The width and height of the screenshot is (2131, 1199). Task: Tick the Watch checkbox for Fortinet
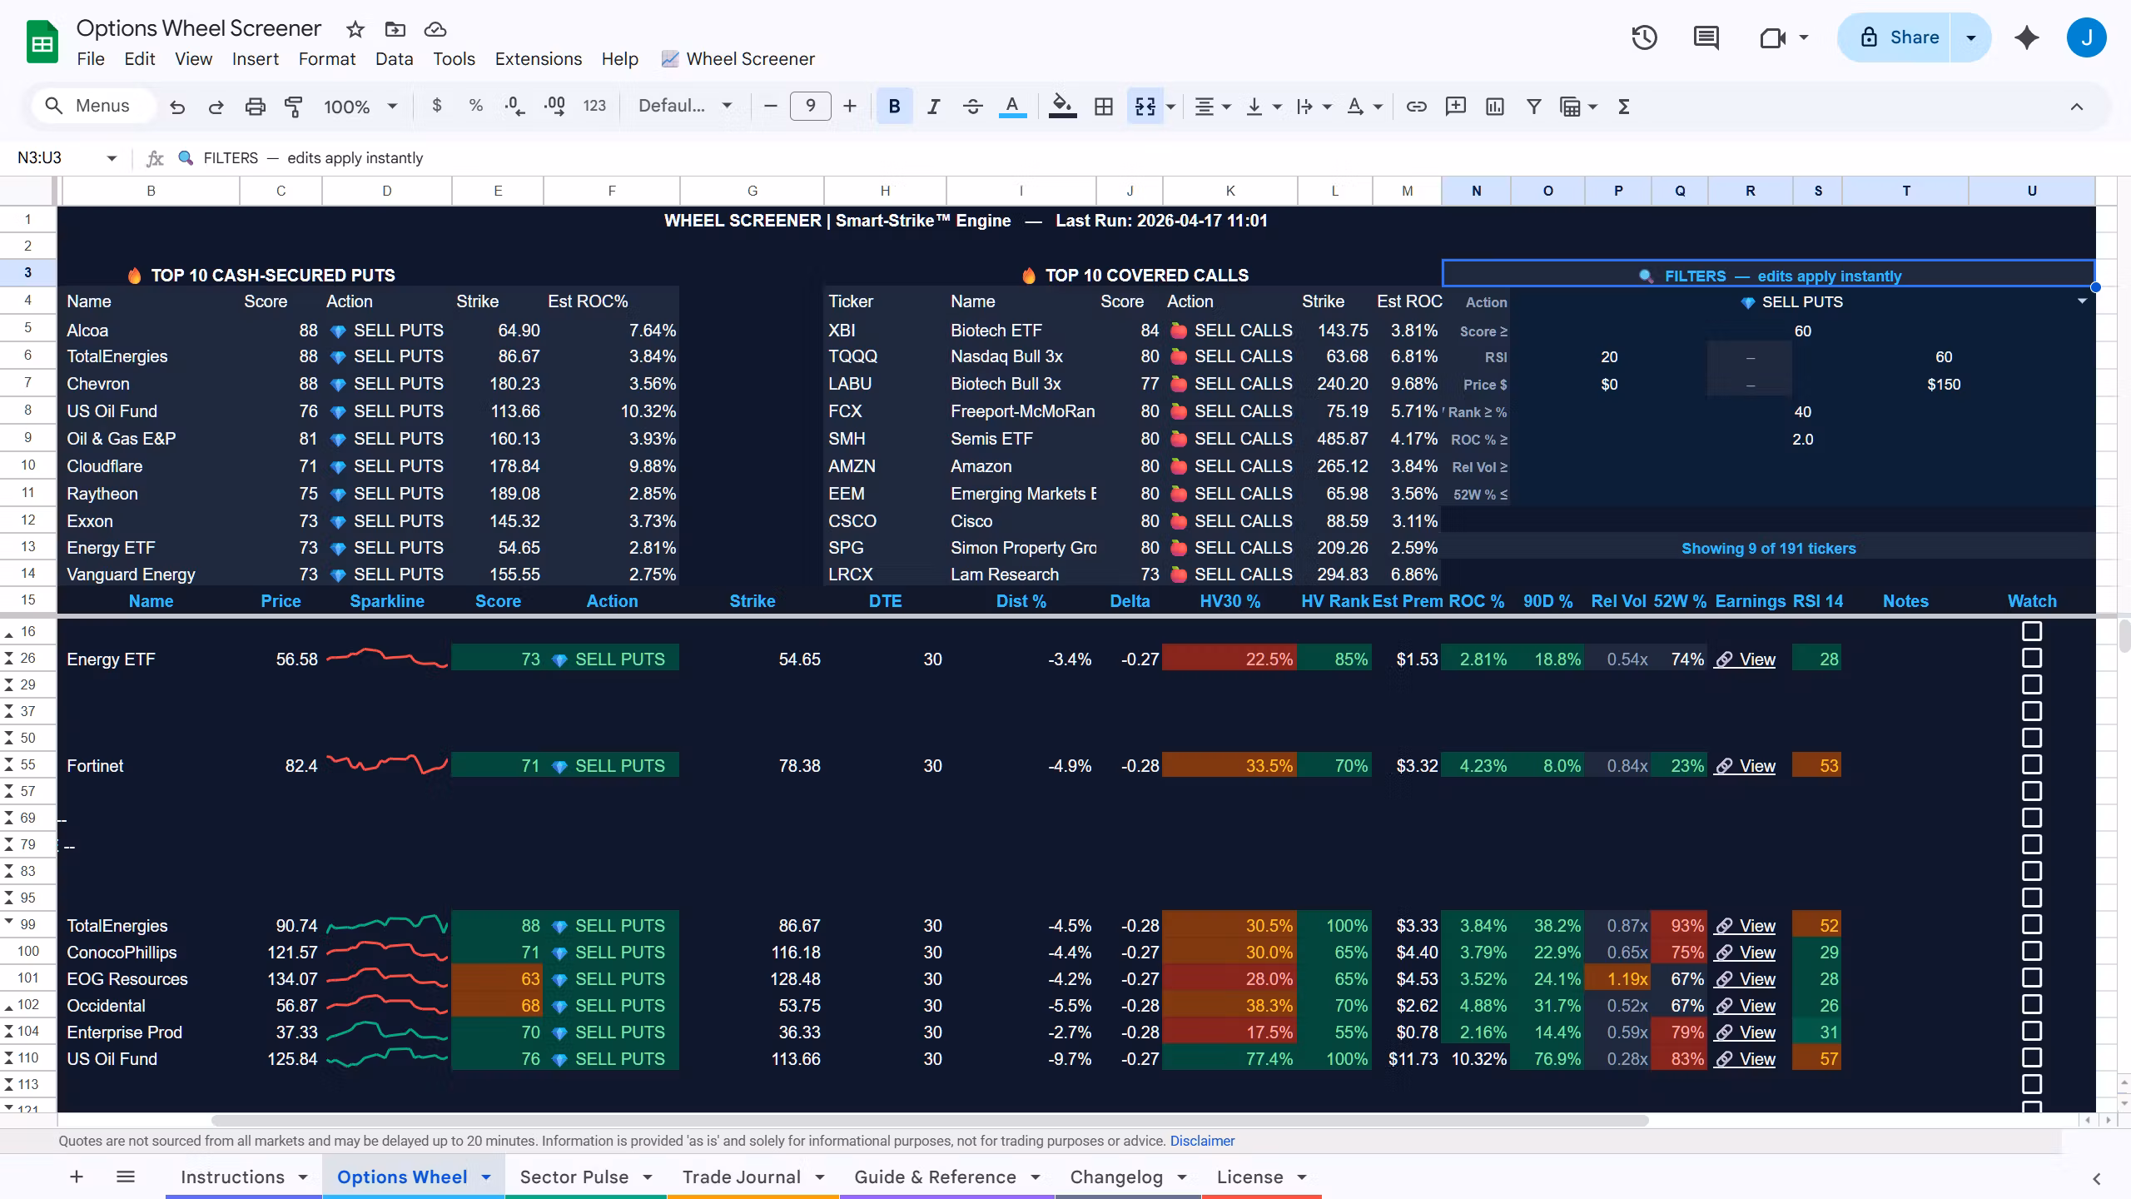[x=2032, y=765]
